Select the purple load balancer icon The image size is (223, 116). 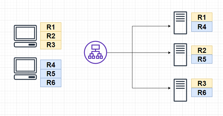click(95, 53)
